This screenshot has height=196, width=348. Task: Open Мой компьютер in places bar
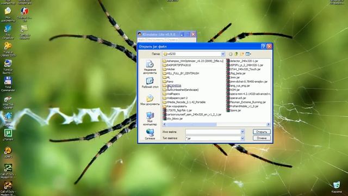[150, 119]
